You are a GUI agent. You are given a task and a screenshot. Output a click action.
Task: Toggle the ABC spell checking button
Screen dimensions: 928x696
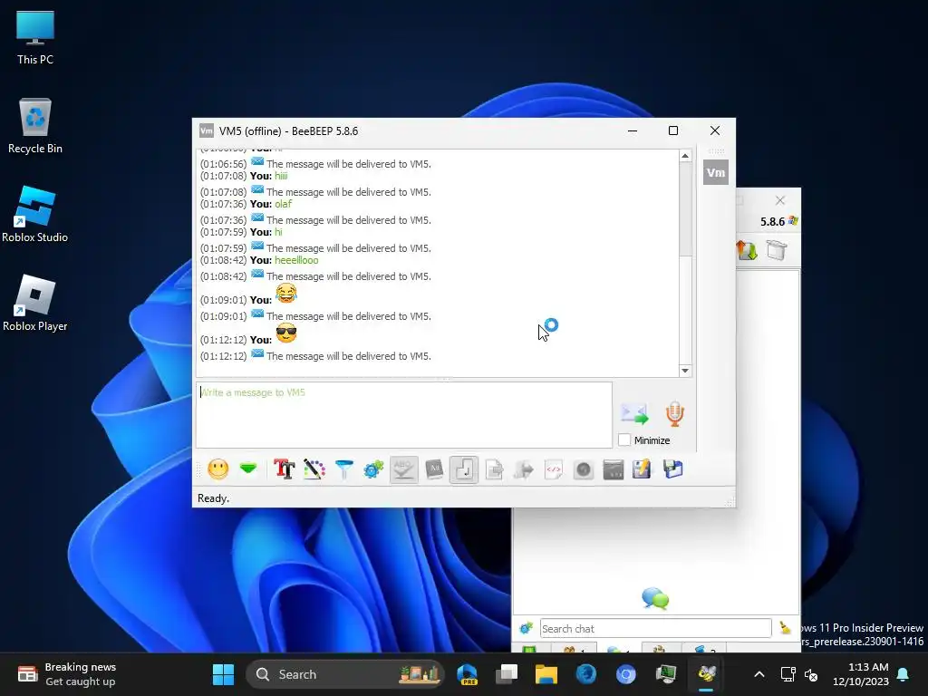[x=403, y=469]
